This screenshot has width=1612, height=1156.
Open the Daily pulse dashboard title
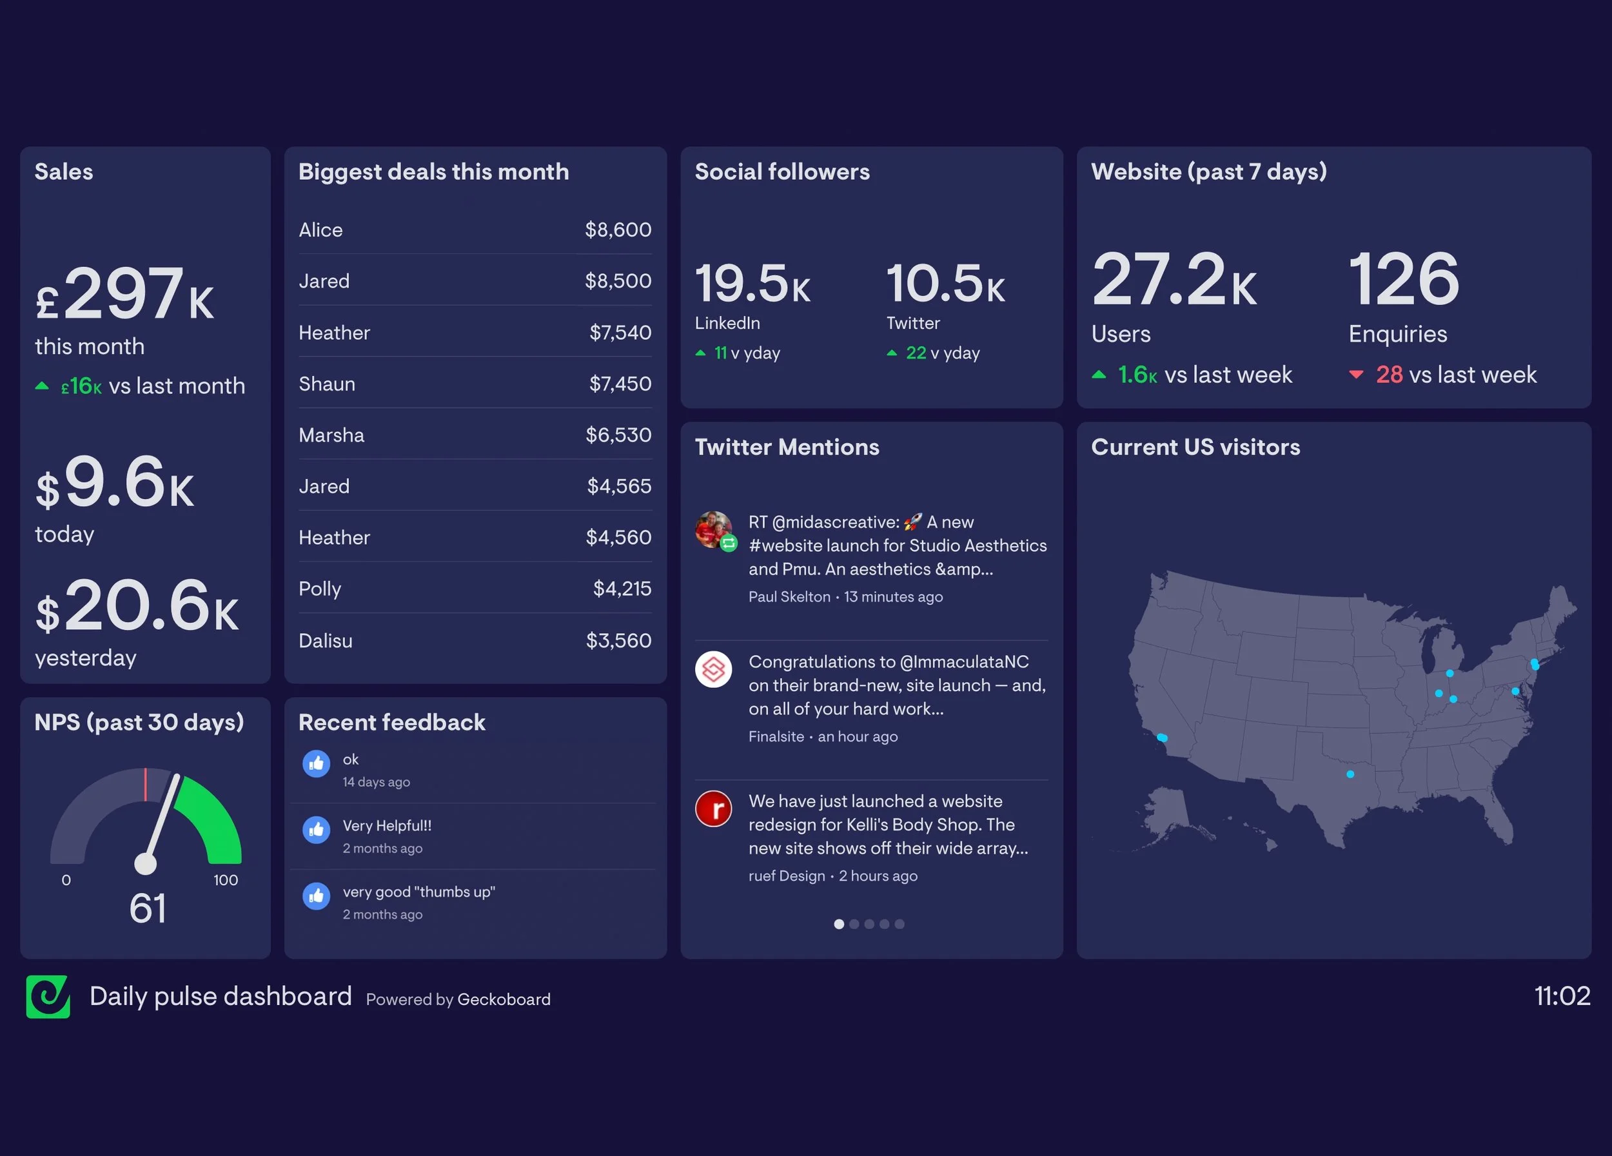[x=221, y=996]
